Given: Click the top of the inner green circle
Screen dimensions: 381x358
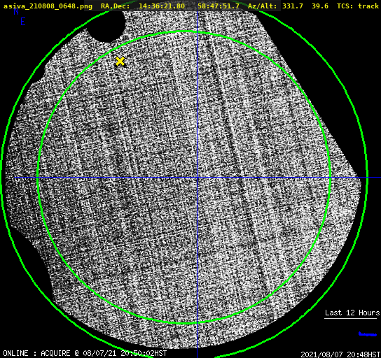Looking at the screenshot, I should (183, 31).
